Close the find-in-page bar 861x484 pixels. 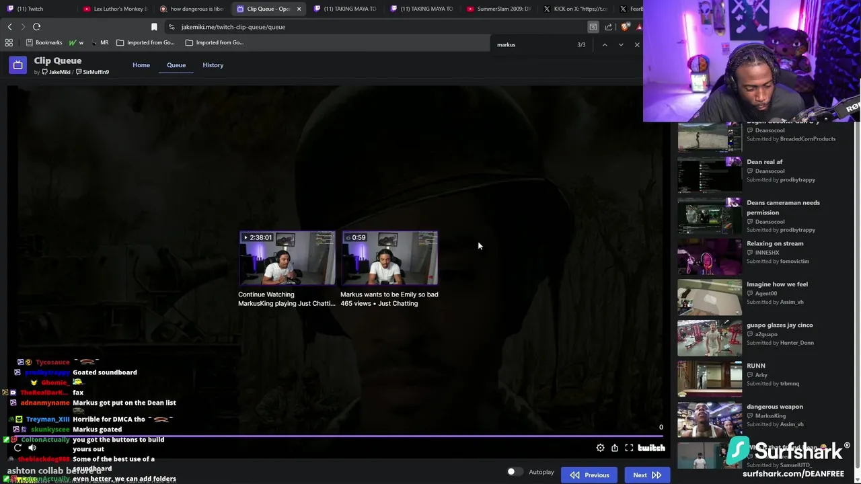tap(637, 44)
